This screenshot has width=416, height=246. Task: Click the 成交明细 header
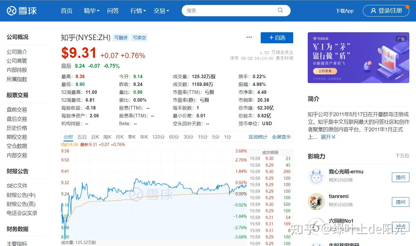pyautogui.click(x=270, y=152)
